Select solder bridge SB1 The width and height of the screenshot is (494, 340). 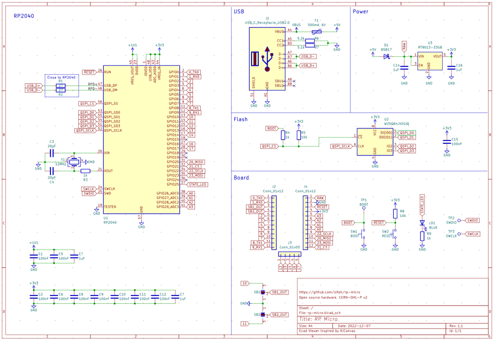(x=263, y=292)
